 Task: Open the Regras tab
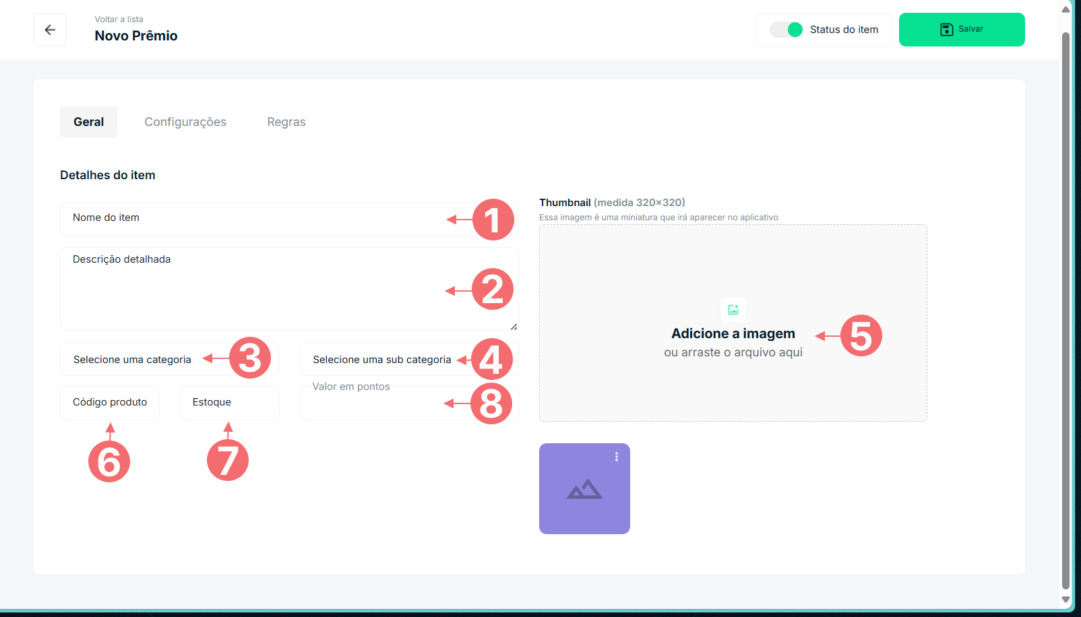click(x=286, y=122)
